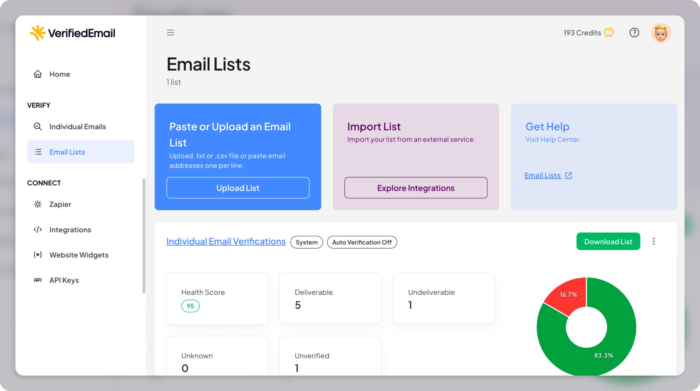This screenshot has width=700, height=391.
Task: Click the Unknown count card
Action: pos(217,356)
